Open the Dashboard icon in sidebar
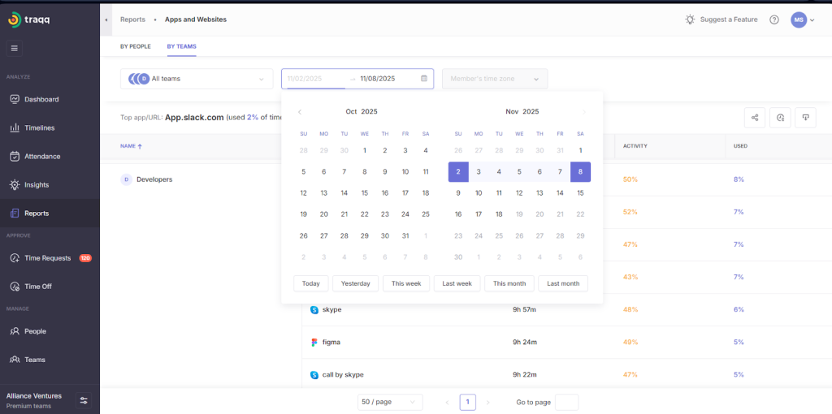The height and width of the screenshot is (414, 832). click(x=15, y=99)
